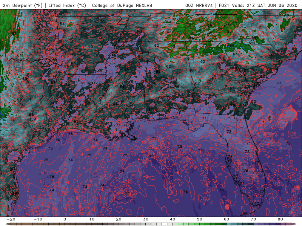The height and width of the screenshot is (226, 302).
Task: Click the '00Z HRRRV4' model run label
Action: coord(199,6)
